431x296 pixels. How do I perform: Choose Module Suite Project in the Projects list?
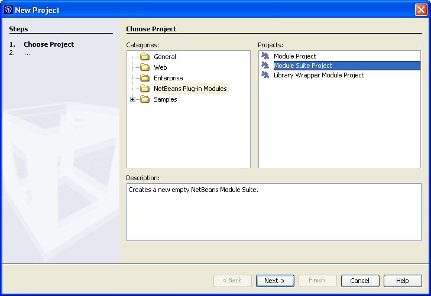pos(346,66)
